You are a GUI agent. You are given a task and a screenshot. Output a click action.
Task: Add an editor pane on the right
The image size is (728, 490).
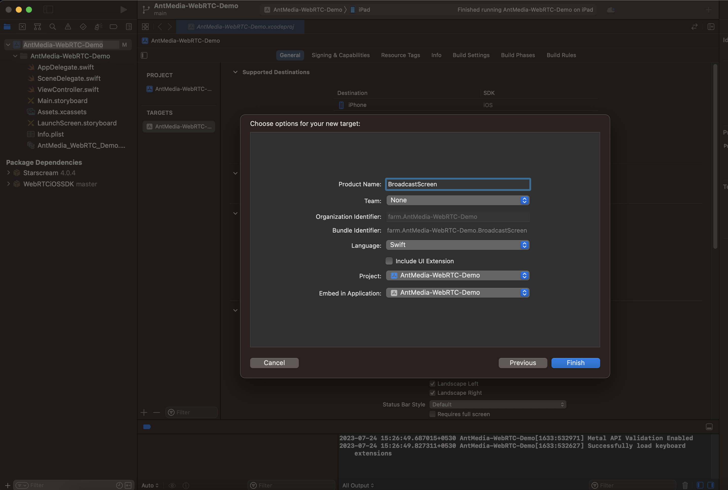pyautogui.click(x=711, y=27)
